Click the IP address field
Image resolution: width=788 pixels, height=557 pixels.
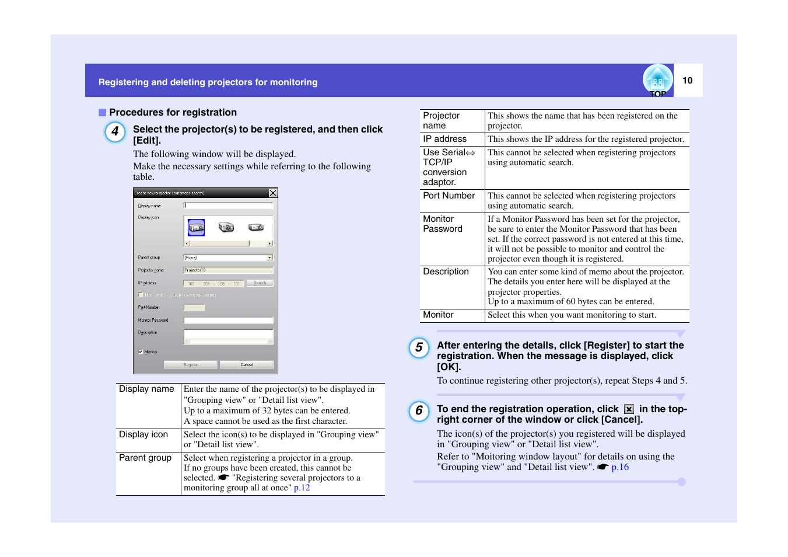click(213, 283)
